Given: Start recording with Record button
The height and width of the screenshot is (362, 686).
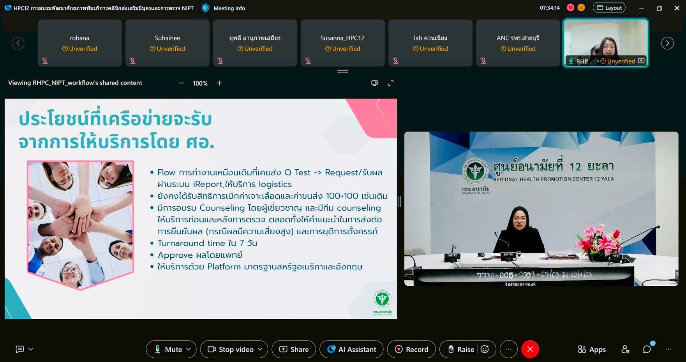Looking at the screenshot, I should pos(411,349).
